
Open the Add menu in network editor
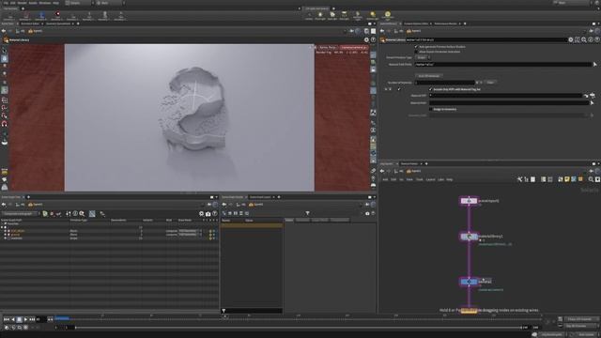385,179
